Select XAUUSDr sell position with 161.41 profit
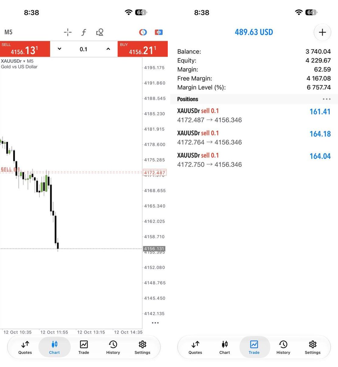This screenshot has width=338, height=367. pos(254,115)
